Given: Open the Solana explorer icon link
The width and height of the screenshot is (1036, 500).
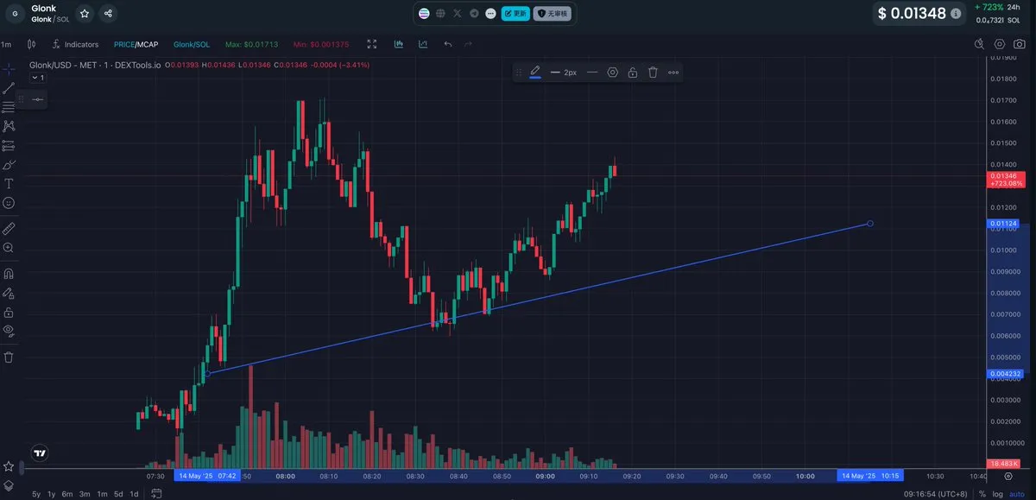Looking at the screenshot, I should [x=424, y=14].
